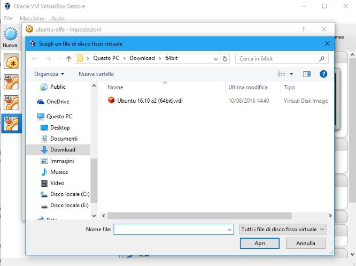Open the file type filter dropdown
Image resolution: width=356 pixels, height=266 pixels.
[282, 229]
